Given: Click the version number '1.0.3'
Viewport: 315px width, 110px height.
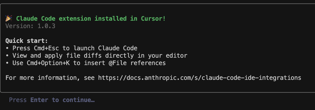Looking at the screenshot, I should coord(46,26).
